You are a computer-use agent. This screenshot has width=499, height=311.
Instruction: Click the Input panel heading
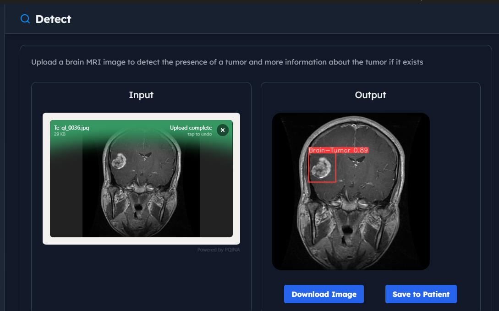pos(141,95)
